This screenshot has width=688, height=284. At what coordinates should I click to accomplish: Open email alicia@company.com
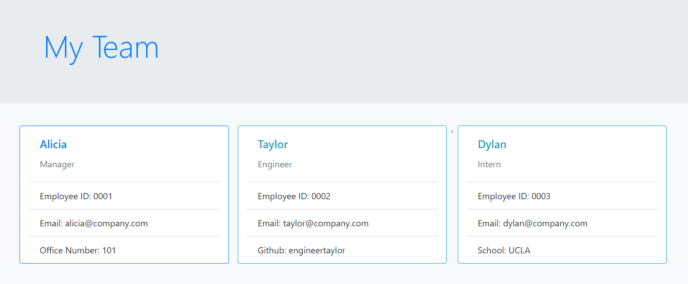(106, 223)
